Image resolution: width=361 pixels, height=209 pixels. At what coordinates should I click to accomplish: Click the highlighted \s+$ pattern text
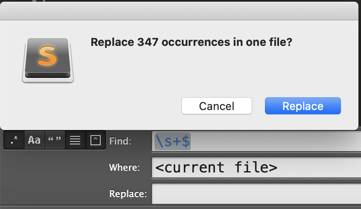click(173, 141)
